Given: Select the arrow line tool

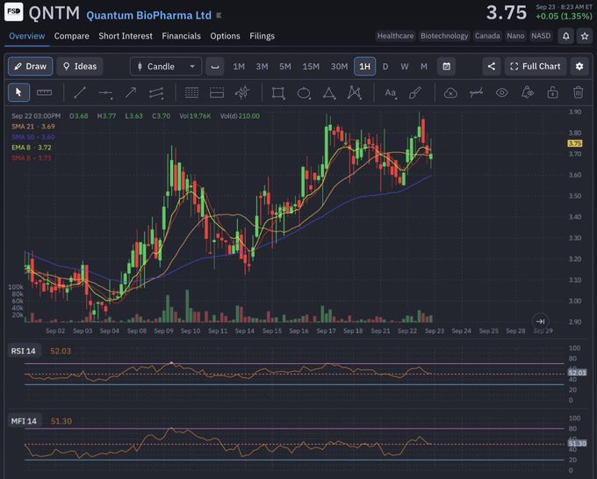Looking at the screenshot, I should (x=131, y=92).
